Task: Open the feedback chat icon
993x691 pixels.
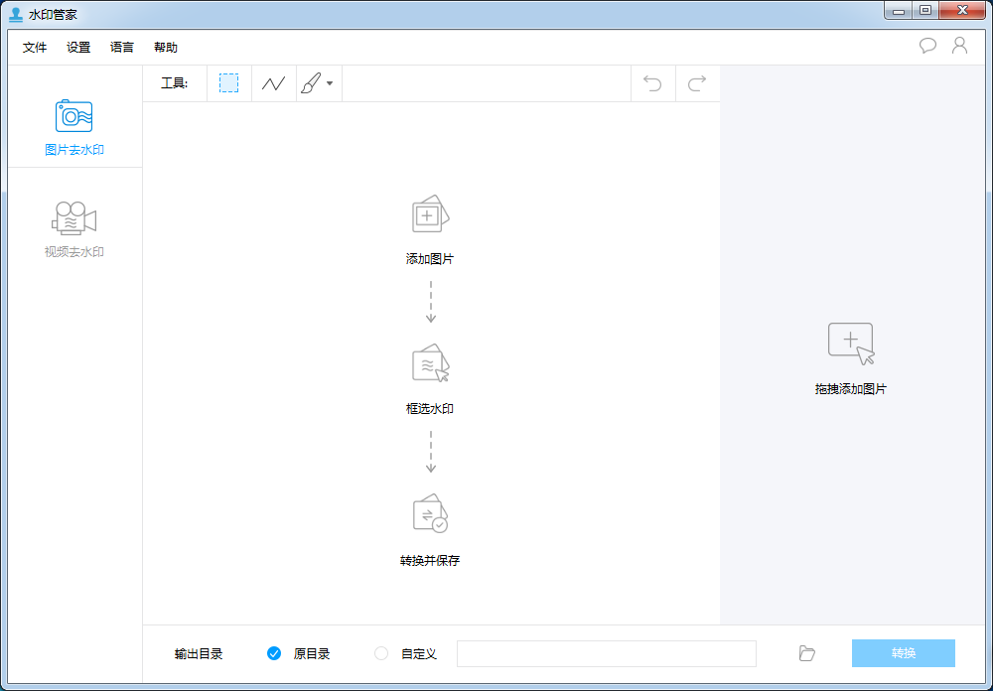Action: pos(927,46)
